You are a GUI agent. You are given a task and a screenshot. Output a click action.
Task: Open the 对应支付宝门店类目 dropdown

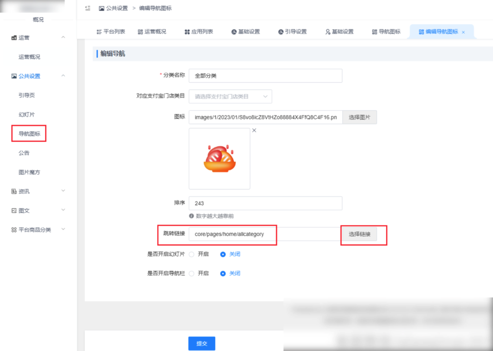point(230,96)
